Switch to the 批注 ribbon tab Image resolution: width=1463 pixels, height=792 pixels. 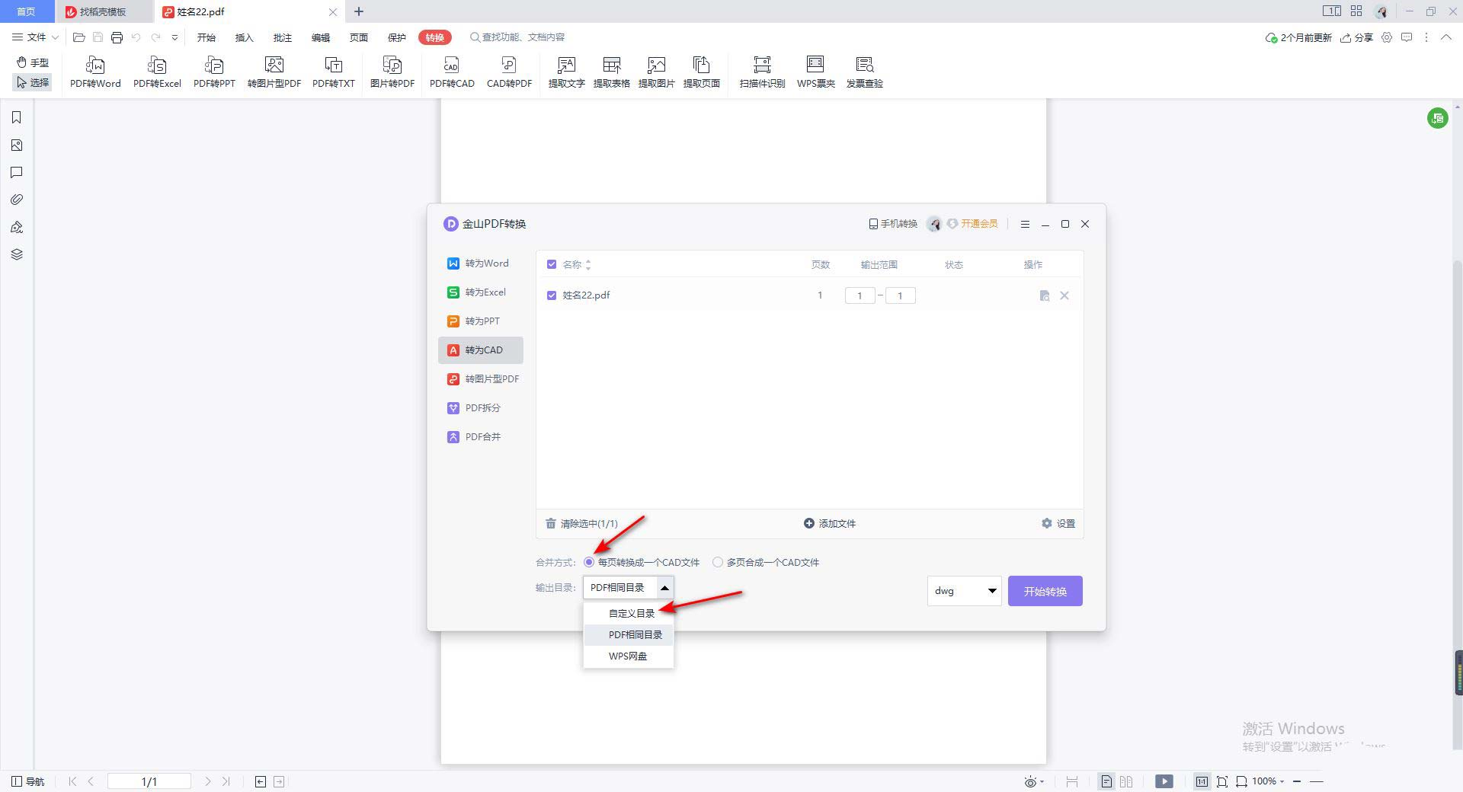point(282,37)
